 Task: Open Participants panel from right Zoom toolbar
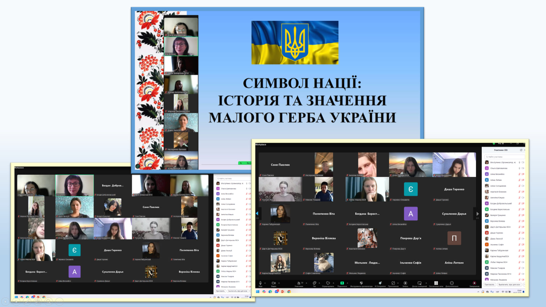(x=299, y=283)
